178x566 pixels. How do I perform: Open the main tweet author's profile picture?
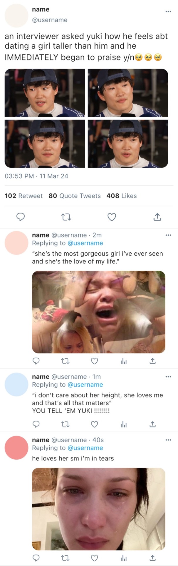click(16, 16)
